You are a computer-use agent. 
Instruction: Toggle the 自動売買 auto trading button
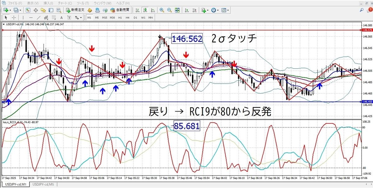[120, 10]
